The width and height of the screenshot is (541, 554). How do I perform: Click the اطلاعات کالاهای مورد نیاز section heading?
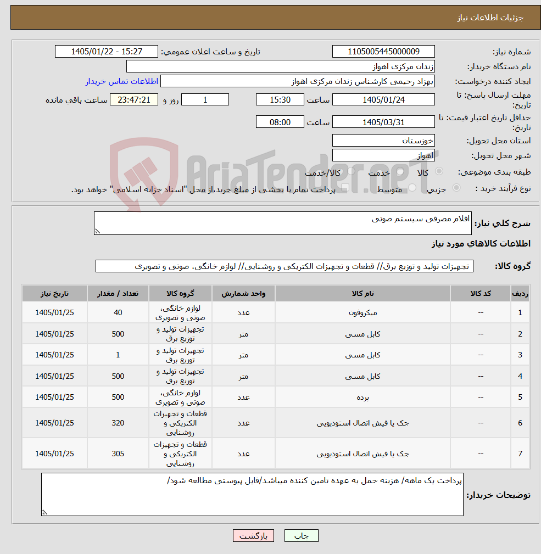tap(481, 243)
